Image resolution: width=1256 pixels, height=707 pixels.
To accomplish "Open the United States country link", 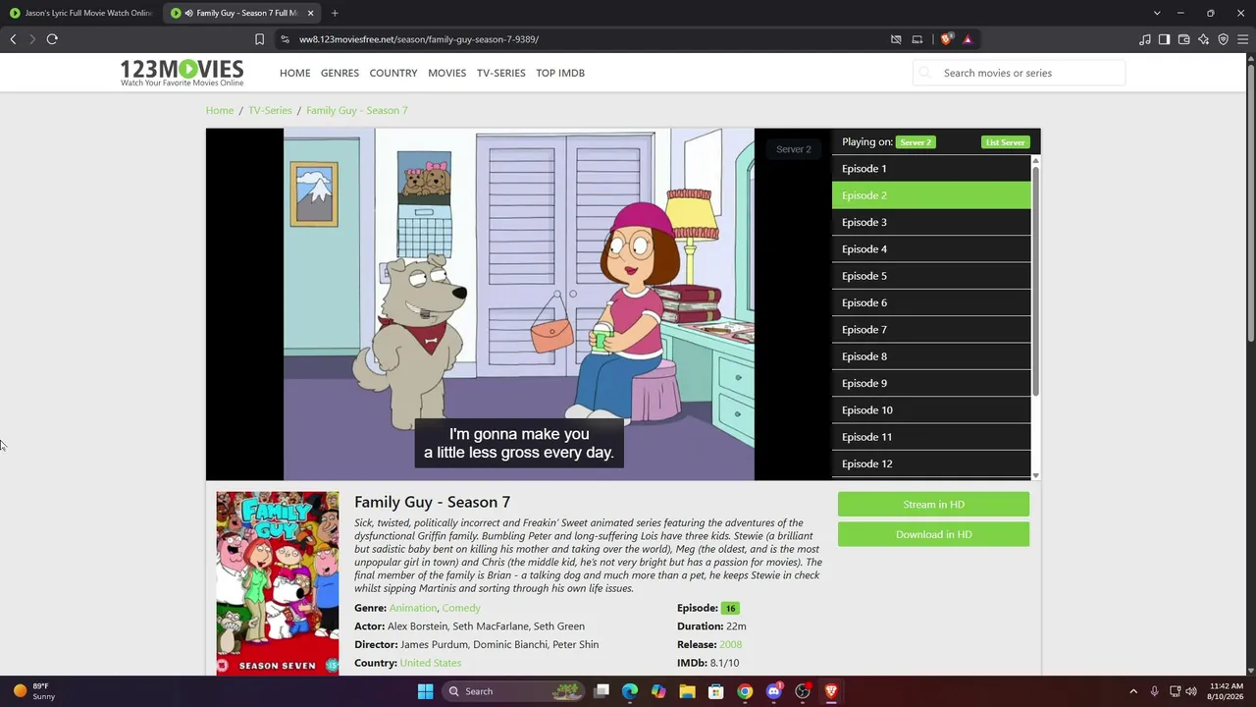I will (431, 663).
